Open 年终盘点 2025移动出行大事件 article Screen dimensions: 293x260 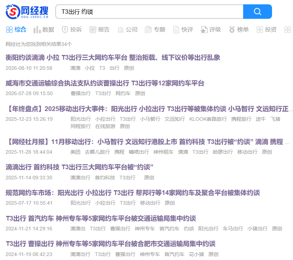(x=149, y=109)
